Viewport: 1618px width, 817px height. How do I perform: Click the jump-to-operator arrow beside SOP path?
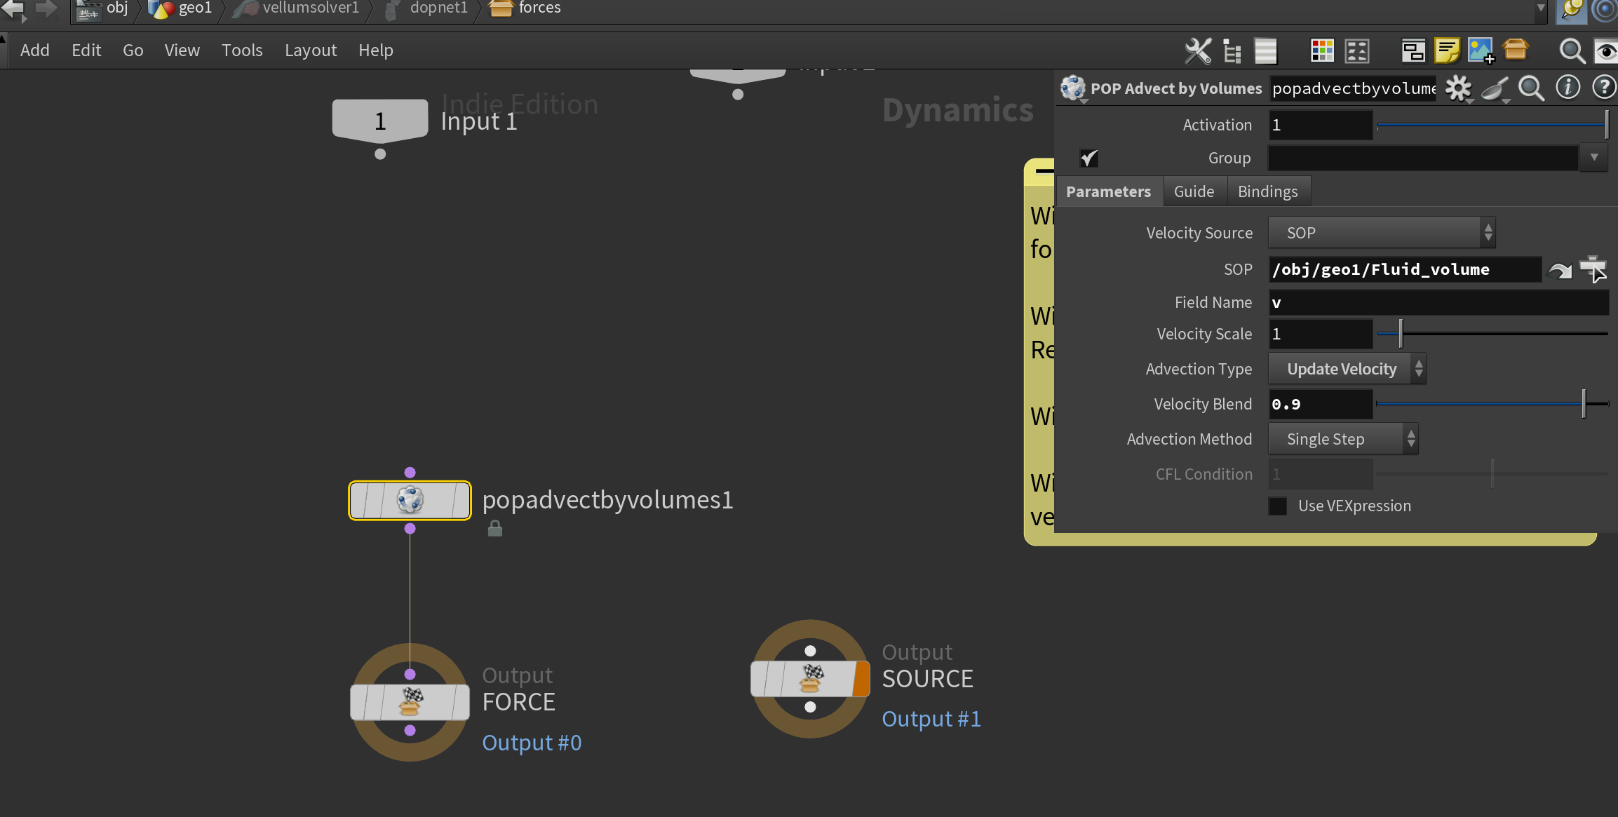click(x=1560, y=271)
